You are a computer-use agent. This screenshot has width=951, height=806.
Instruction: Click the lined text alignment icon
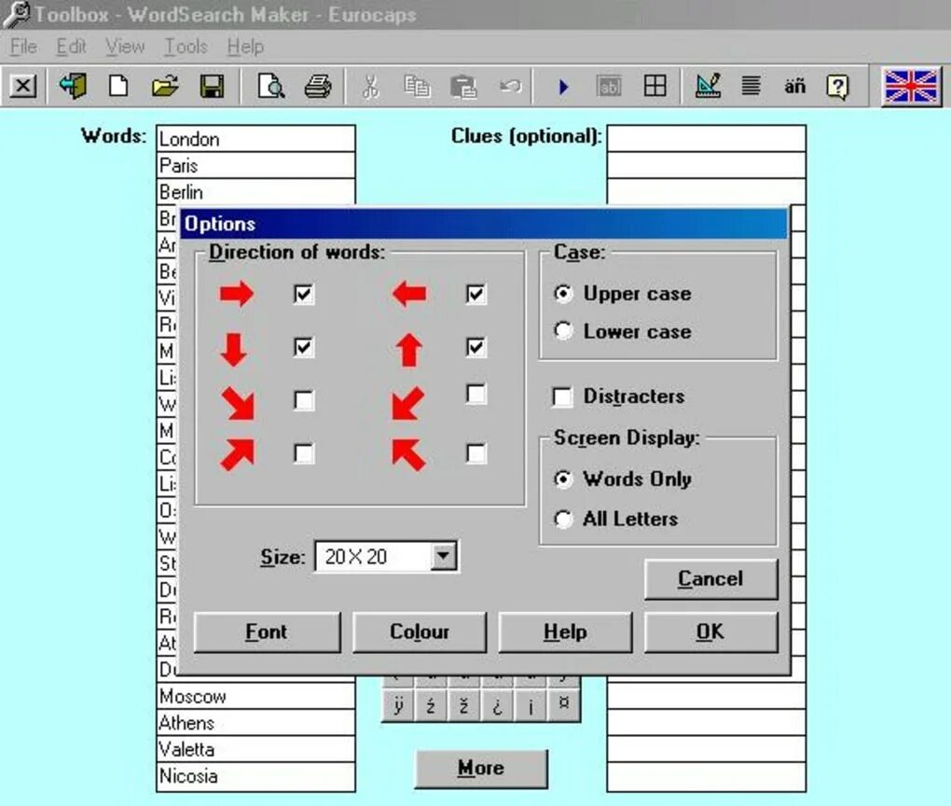point(751,86)
